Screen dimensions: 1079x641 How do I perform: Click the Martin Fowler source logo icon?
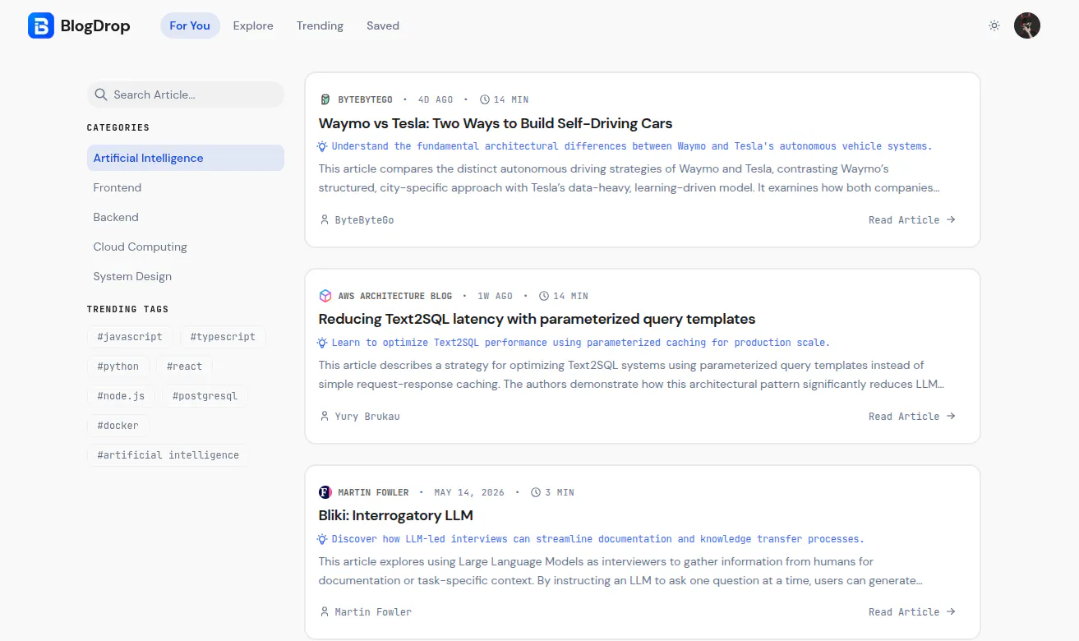pos(325,492)
